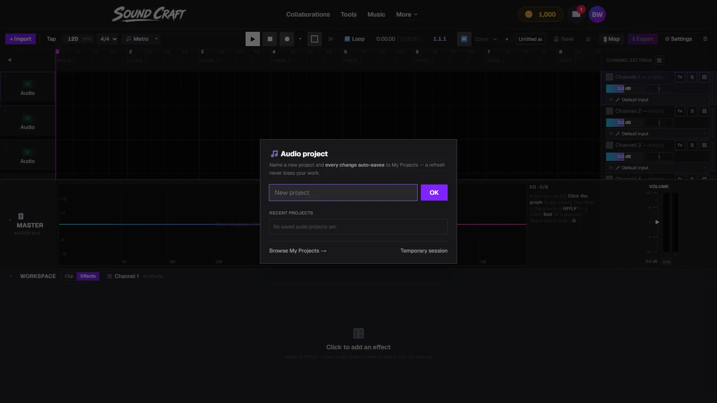Switch to the Effects workspace tab

coord(88,276)
